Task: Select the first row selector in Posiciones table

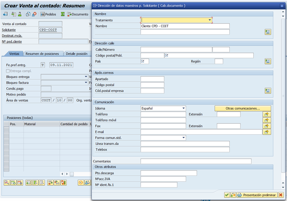Action: pyautogui.click(x=6, y=129)
